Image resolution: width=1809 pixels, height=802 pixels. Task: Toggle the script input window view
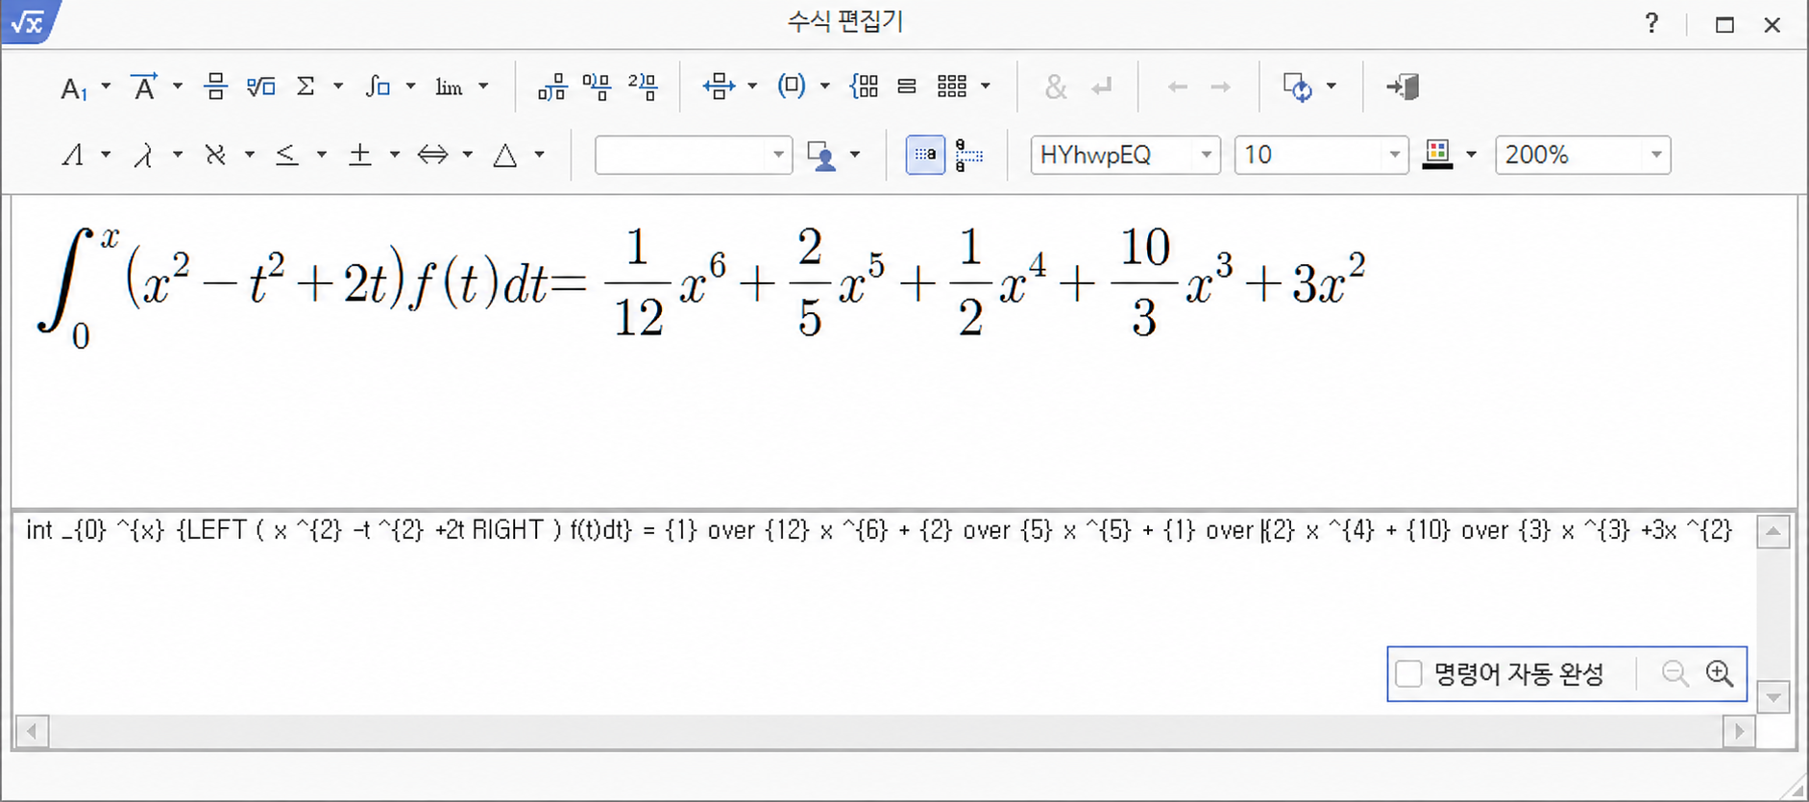pos(925,155)
